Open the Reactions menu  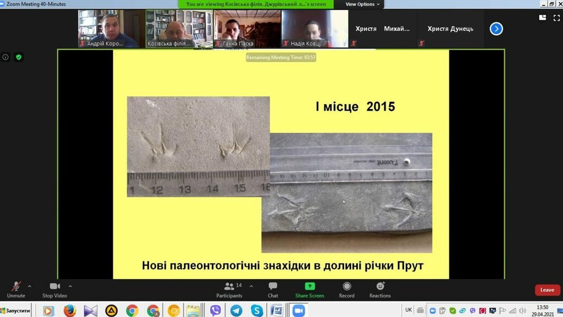point(380,289)
